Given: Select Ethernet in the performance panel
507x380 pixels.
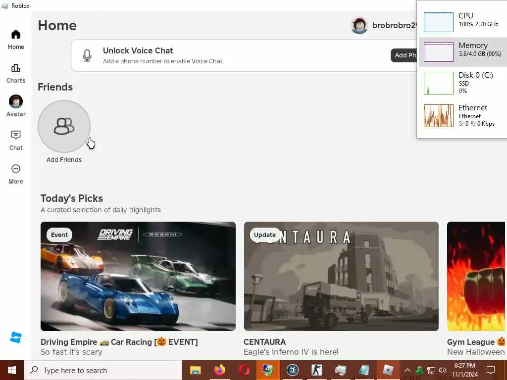Looking at the screenshot, I should (x=463, y=115).
